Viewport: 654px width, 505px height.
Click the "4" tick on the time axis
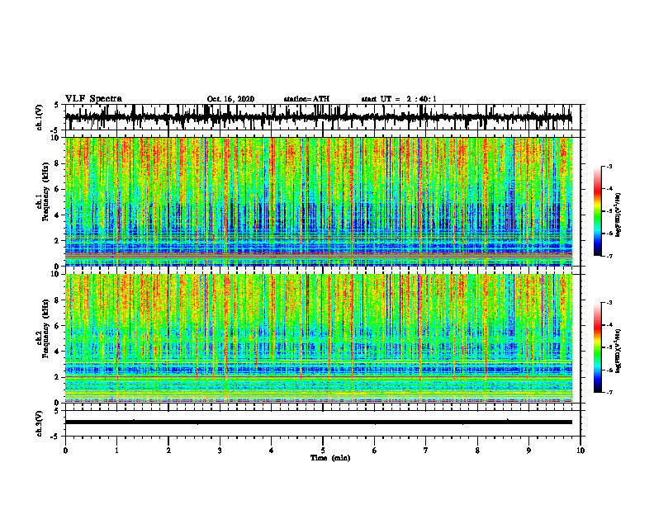[272, 451]
